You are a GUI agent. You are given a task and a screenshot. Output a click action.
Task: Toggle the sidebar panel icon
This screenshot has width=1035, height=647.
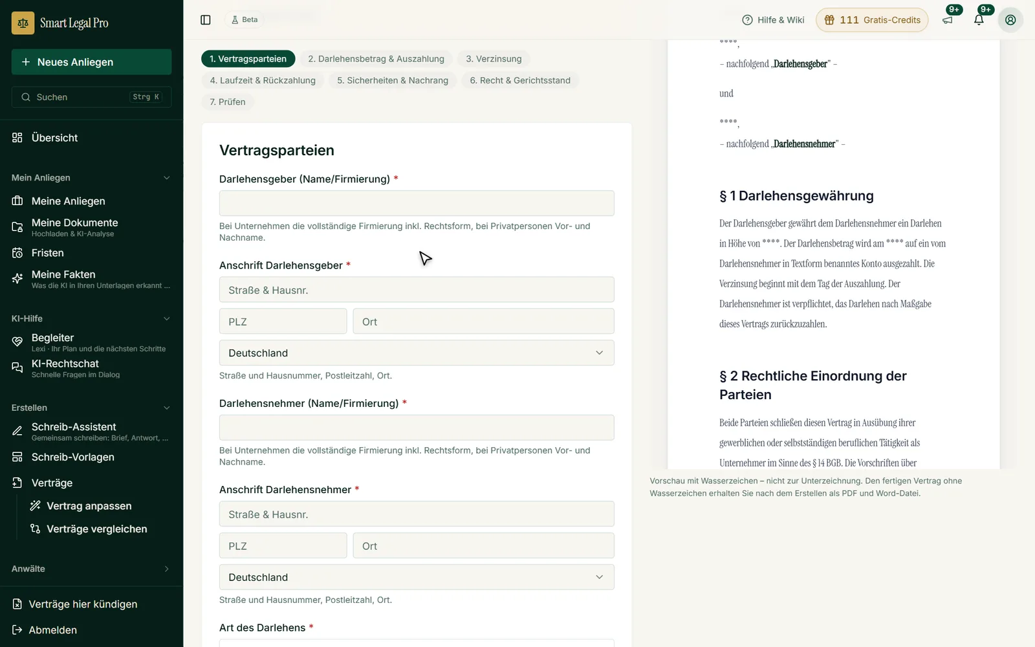click(x=206, y=20)
